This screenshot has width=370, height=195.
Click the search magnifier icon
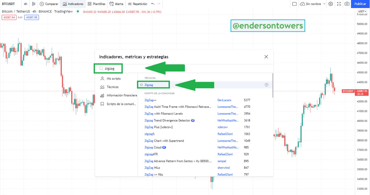pyautogui.click(x=101, y=69)
